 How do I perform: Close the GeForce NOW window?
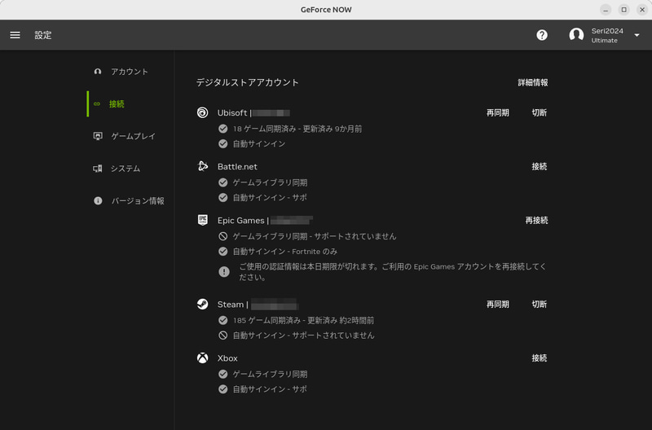point(642,10)
